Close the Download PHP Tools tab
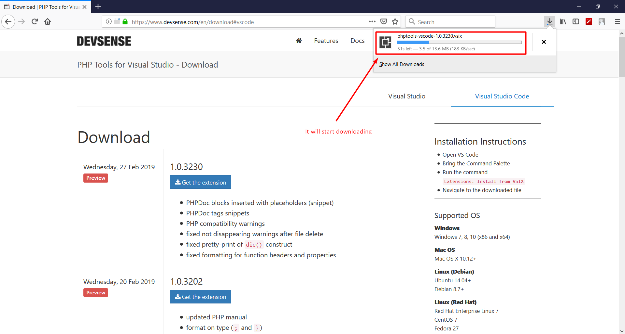 click(x=85, y=7)
